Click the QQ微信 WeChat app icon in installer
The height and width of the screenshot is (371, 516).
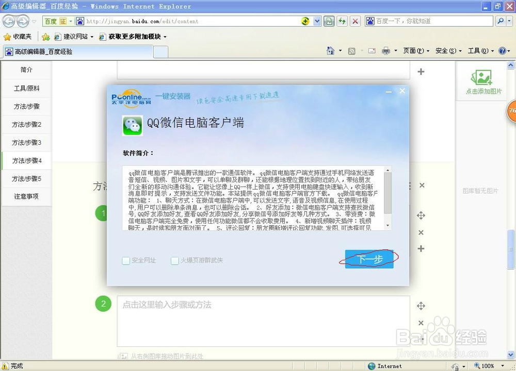(132, 124)
